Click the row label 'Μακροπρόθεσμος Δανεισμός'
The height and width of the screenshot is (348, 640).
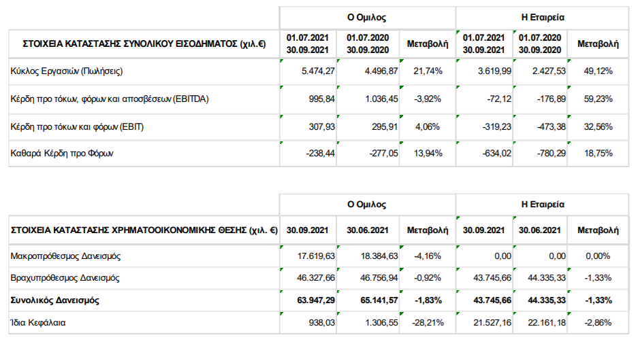65,256
